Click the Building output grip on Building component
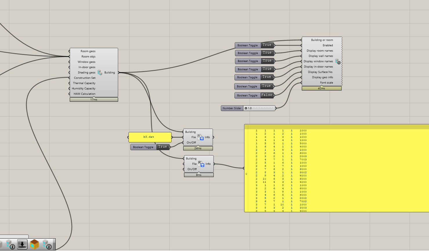 pyautogui.click(x=119, y=73)
